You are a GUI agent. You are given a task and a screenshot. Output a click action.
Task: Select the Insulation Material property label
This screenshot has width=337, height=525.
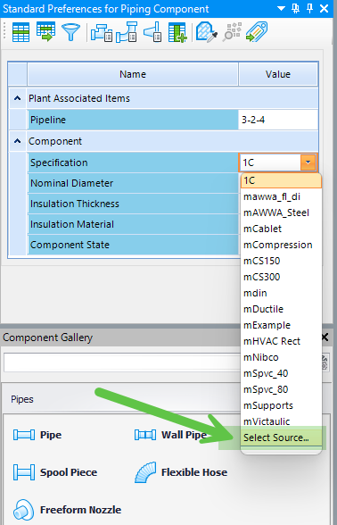(133, 224)
